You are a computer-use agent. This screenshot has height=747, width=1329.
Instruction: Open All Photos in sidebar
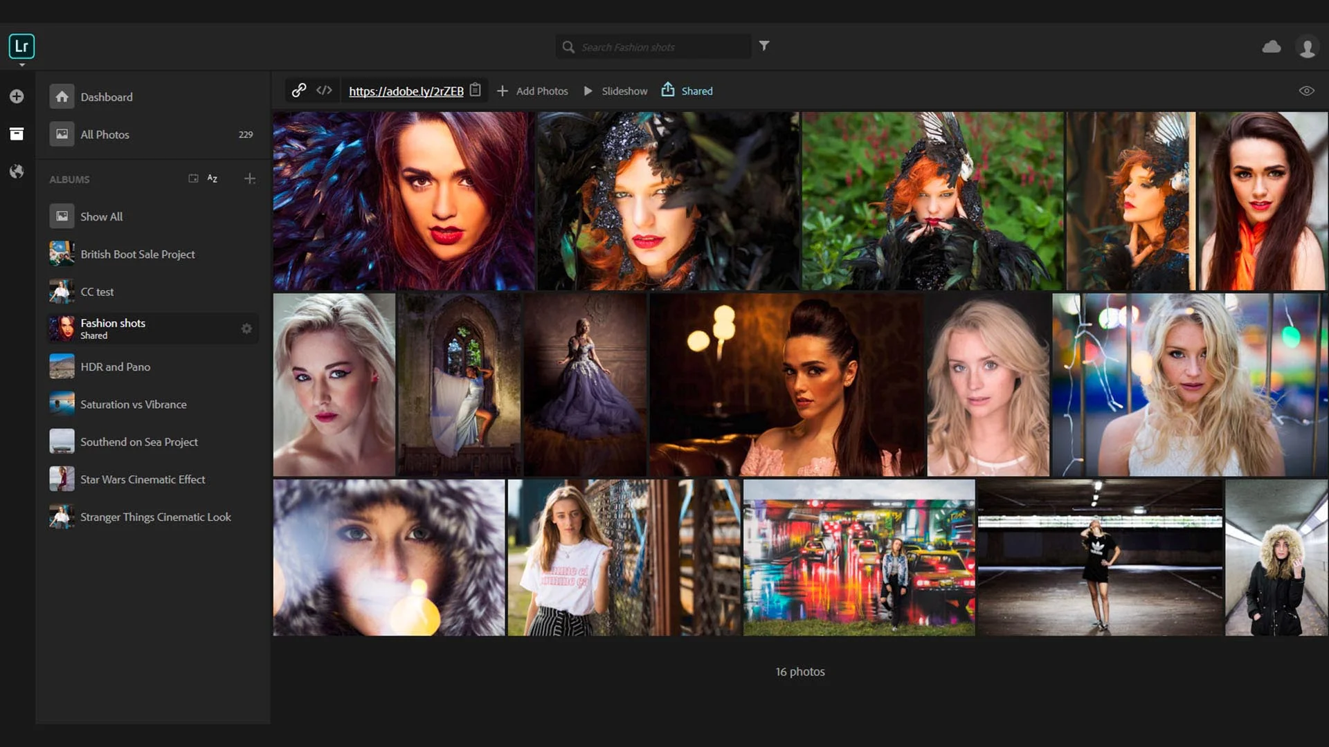[105, 135]
